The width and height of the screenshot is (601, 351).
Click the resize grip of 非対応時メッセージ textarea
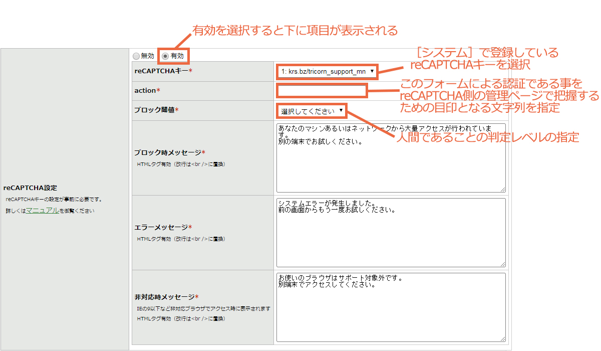click(502, 338)
